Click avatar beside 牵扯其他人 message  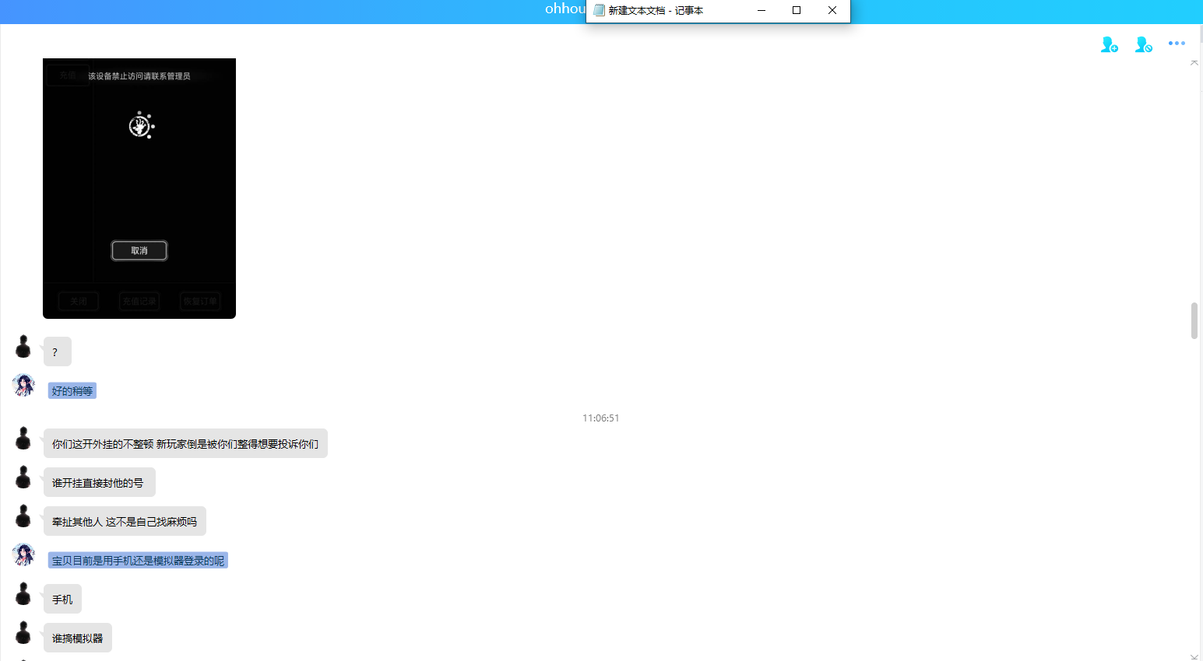pyautogui.click(x=23, y=516)
